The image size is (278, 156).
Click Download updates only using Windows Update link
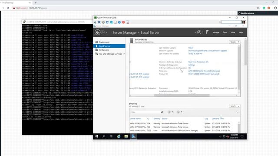[x=208, y=51]
